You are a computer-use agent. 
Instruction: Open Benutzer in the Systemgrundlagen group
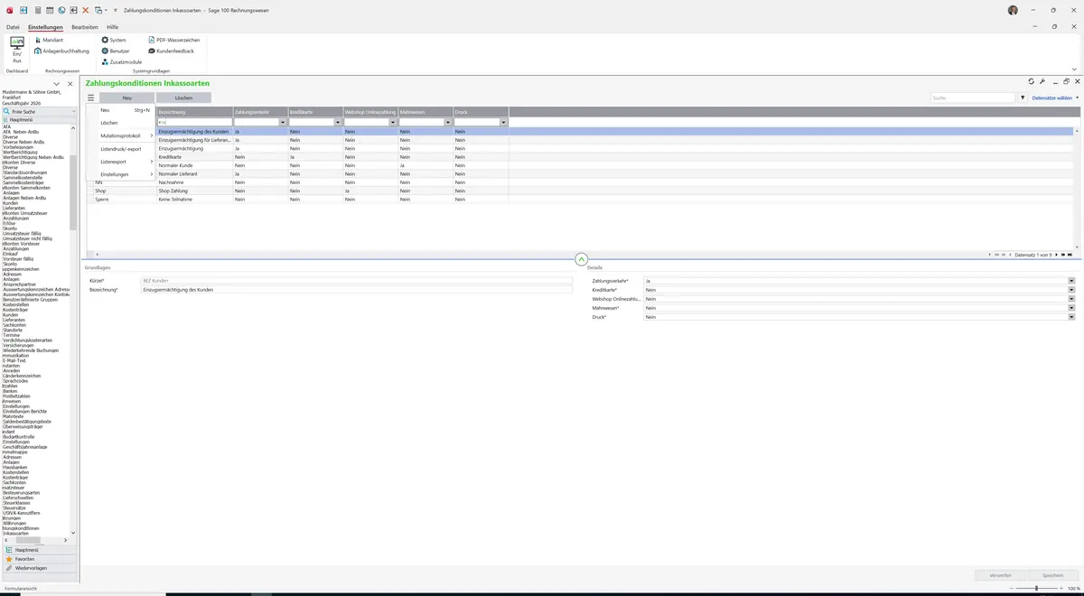[x=116, y=51]
